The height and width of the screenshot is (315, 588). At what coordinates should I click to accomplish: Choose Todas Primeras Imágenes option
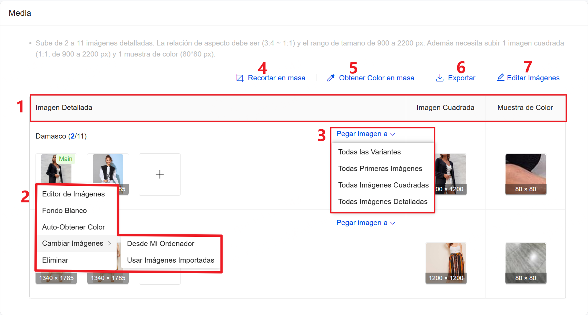tap(380, 169)
